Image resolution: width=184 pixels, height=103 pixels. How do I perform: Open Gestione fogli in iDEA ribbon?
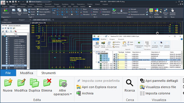click(19, 12)
